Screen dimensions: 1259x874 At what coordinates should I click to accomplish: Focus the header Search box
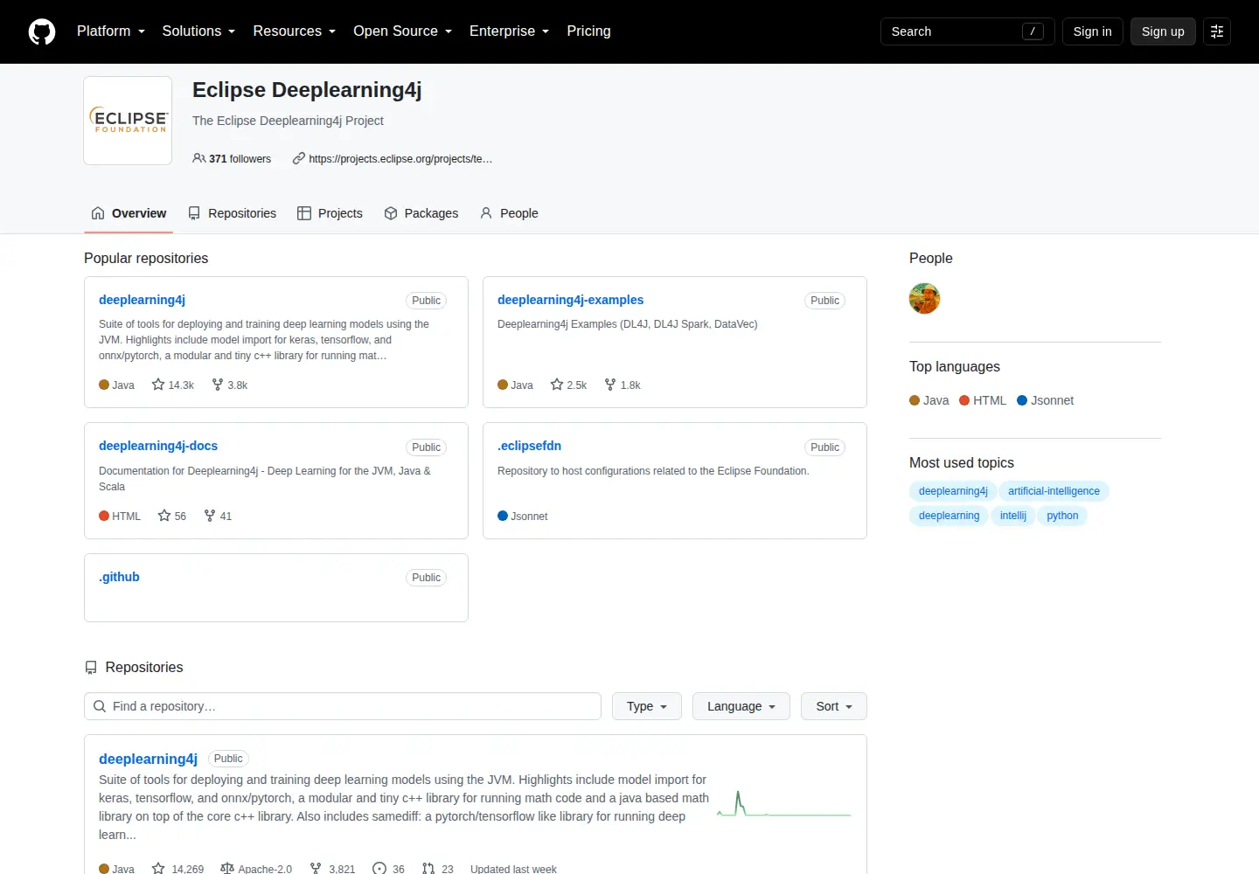pos(968,31)
